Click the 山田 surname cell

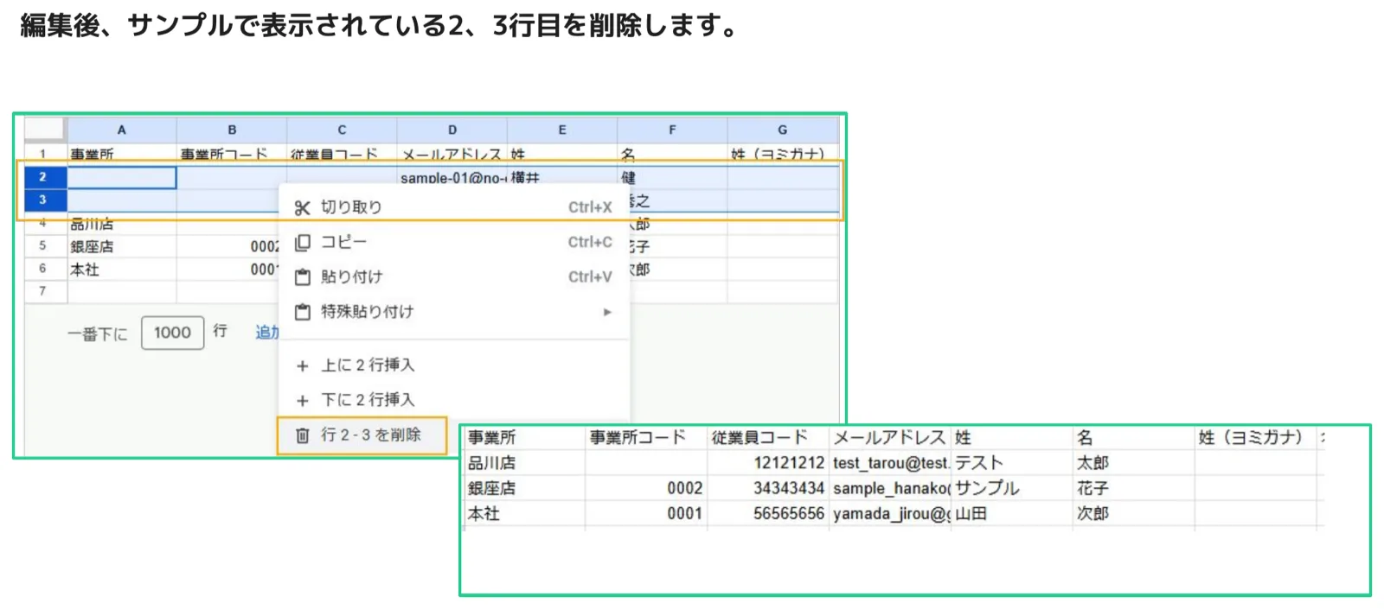(x=1012, y=513)
